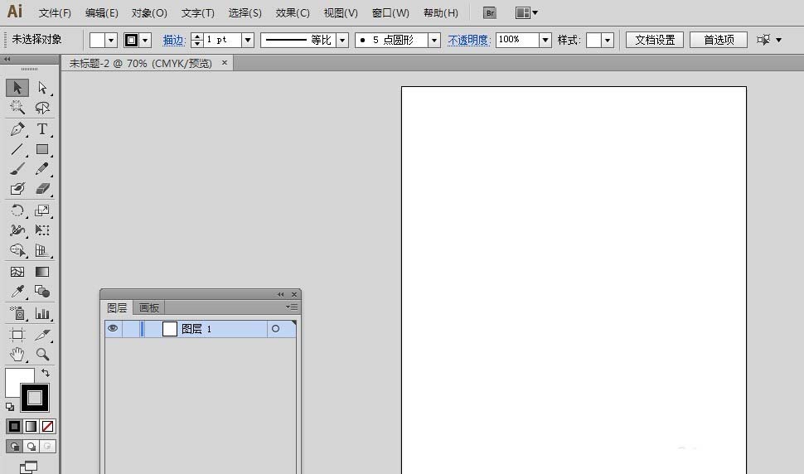The image size is (804, 474).
Task: Enable Draw Inside mode
Action: click(x=48, y=447)
